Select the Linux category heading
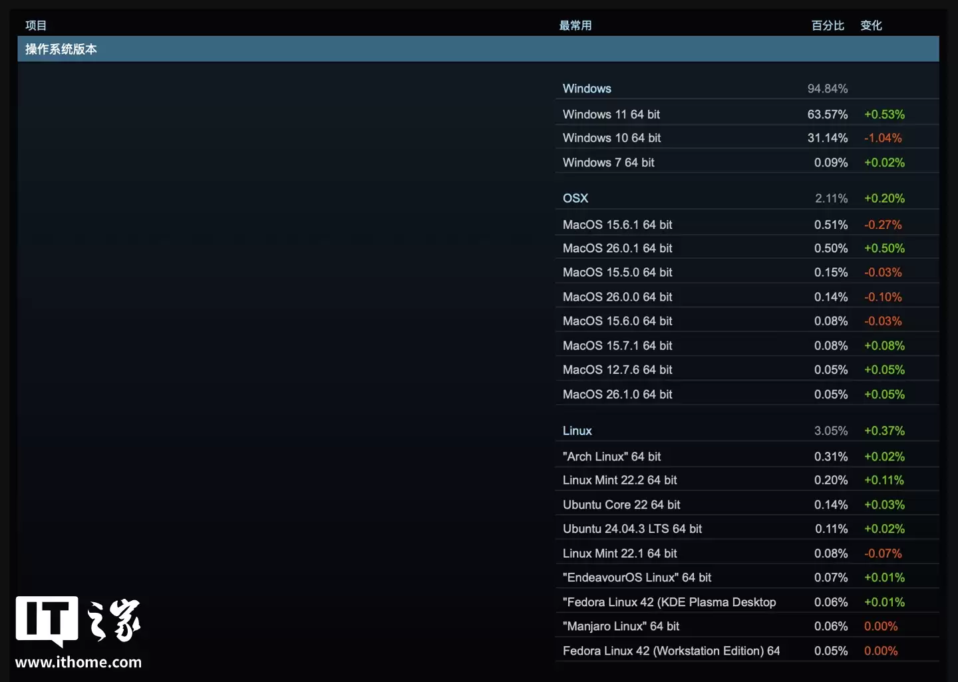Viewport: 958px width, 682px height. tap(577, 430)
